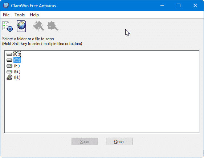Image resolution: width=204 pixels, height=158 pixels.
Task: Click the greyed scan memory toolbar icon
Action: click(39, 26)
